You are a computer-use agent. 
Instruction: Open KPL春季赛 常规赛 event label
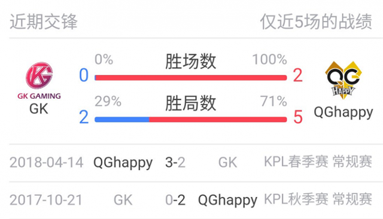[x=318, y=162]
